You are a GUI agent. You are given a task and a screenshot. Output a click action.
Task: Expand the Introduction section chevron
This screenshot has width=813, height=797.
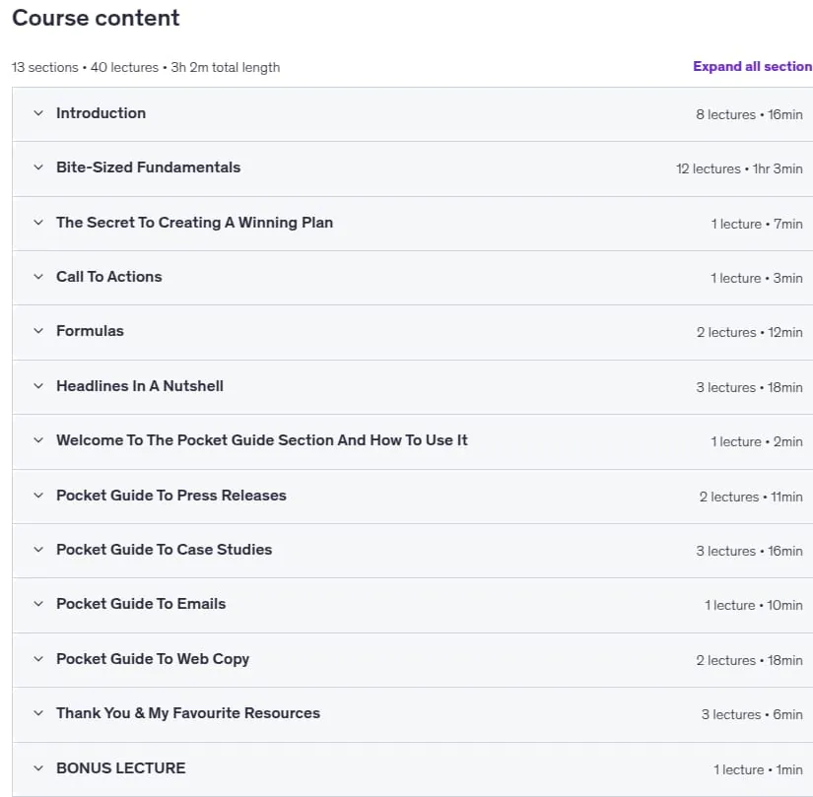point(38,113)
